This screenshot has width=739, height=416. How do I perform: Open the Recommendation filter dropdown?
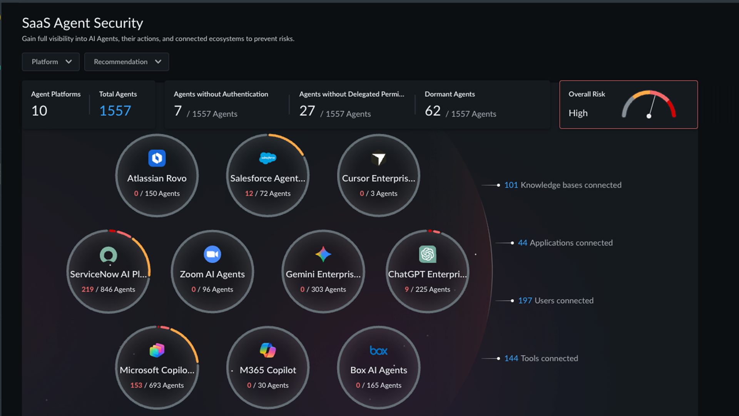point(127,62)
